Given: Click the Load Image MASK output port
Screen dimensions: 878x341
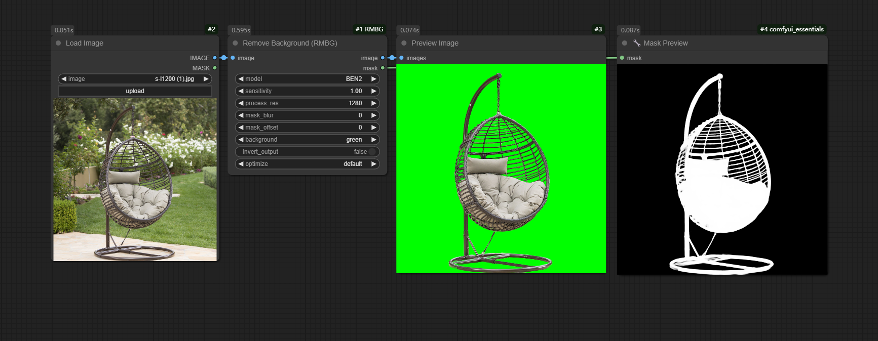Looking at the screenshot, I should (215, 68).
